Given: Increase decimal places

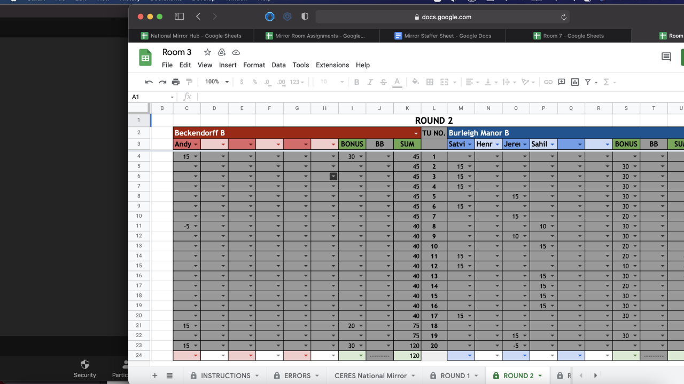Looking at the screenshot, I should (281, 82).
